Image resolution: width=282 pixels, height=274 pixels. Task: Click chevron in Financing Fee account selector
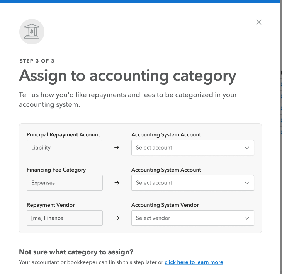pos(247,183)
